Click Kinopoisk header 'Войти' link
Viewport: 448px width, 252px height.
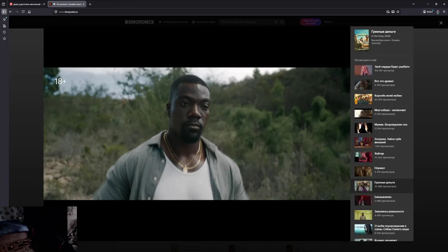328,22
